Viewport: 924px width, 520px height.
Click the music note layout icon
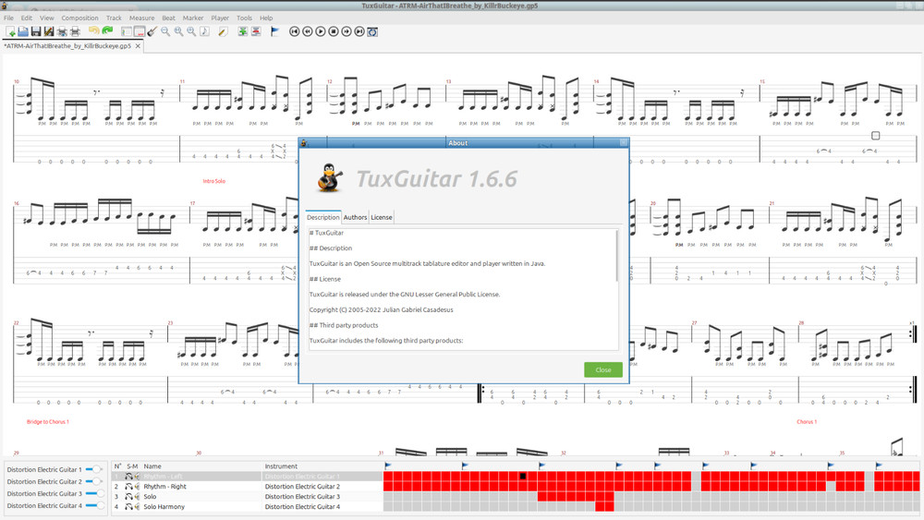204,31
